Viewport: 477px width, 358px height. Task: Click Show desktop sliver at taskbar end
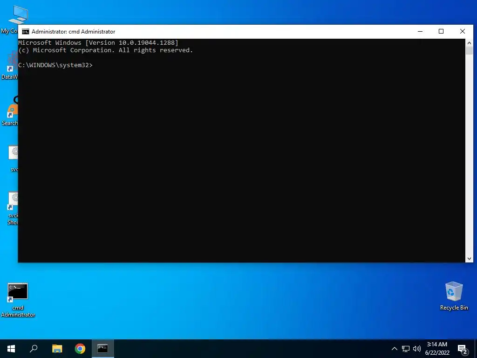(476, 349)
